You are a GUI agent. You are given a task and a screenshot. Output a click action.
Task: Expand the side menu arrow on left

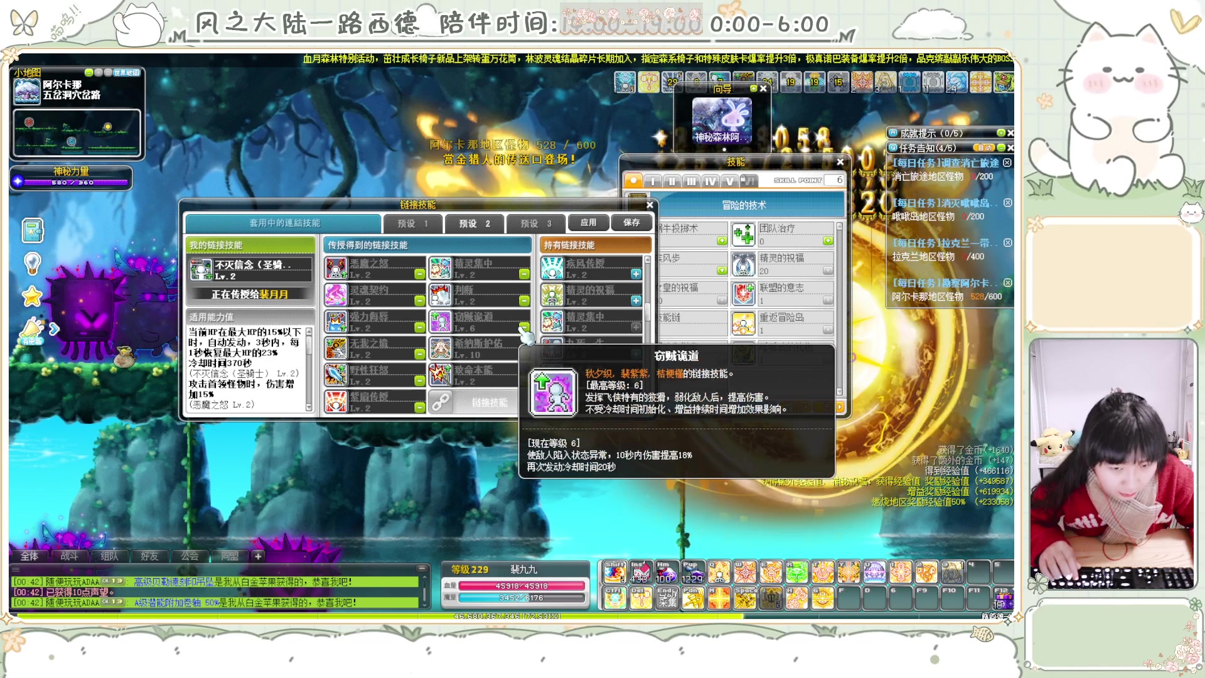point(54,329)
